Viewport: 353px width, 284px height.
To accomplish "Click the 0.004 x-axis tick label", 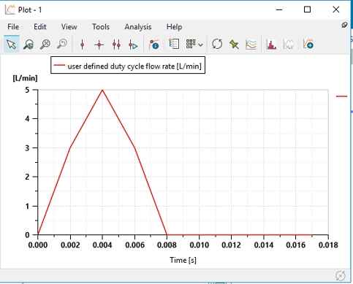I will (102, 245).
